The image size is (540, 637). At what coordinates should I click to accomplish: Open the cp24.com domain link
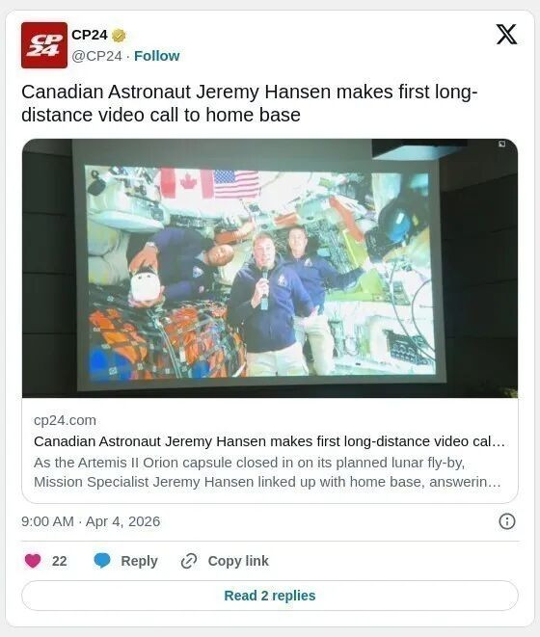click(65, 420)
